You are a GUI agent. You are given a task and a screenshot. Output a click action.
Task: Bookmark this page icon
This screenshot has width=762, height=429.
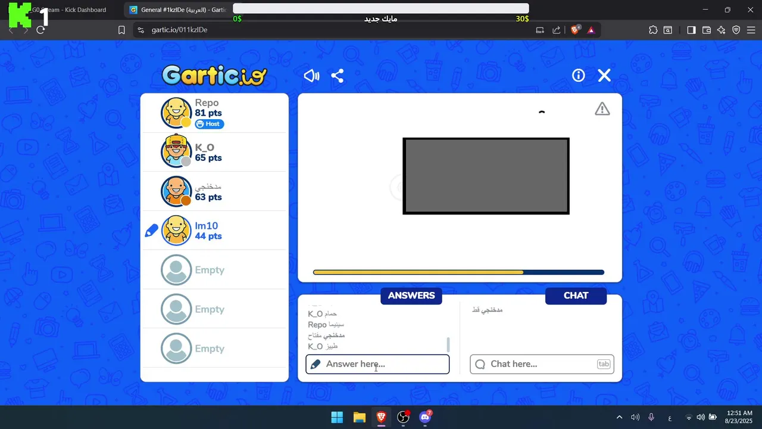tap(121, 30)
